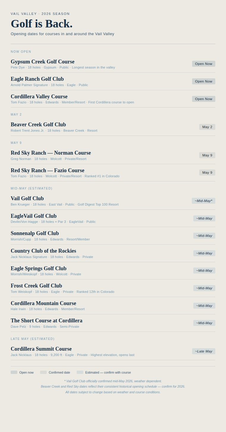This screenshot has width=226, height=432.
Task: Click the Vail Golf Club title
Action: (27, 198)
